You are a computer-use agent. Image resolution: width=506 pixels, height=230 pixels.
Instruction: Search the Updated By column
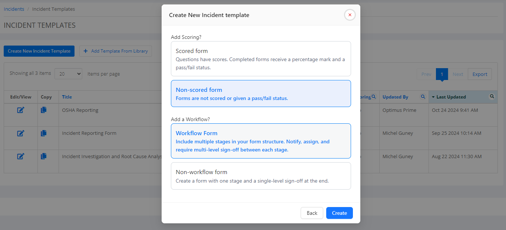(x=423, y=97)
